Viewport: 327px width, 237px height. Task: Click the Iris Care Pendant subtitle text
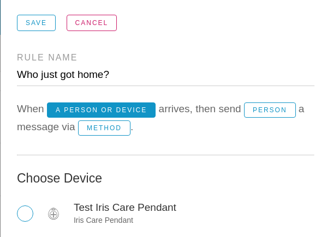pos(103,220)
